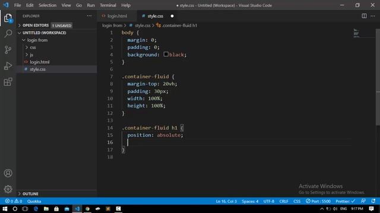Open the Search view in activity bar
Screen dimensions: 380x213
(8, 34)
